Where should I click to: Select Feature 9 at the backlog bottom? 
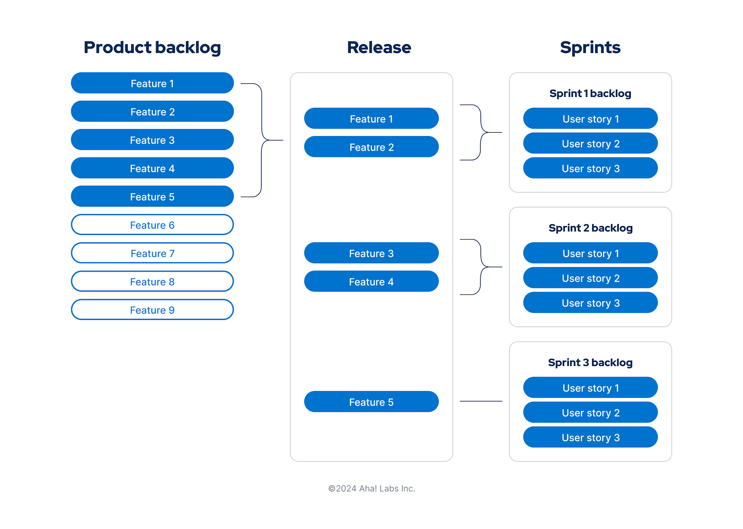[x=152, y=310]
